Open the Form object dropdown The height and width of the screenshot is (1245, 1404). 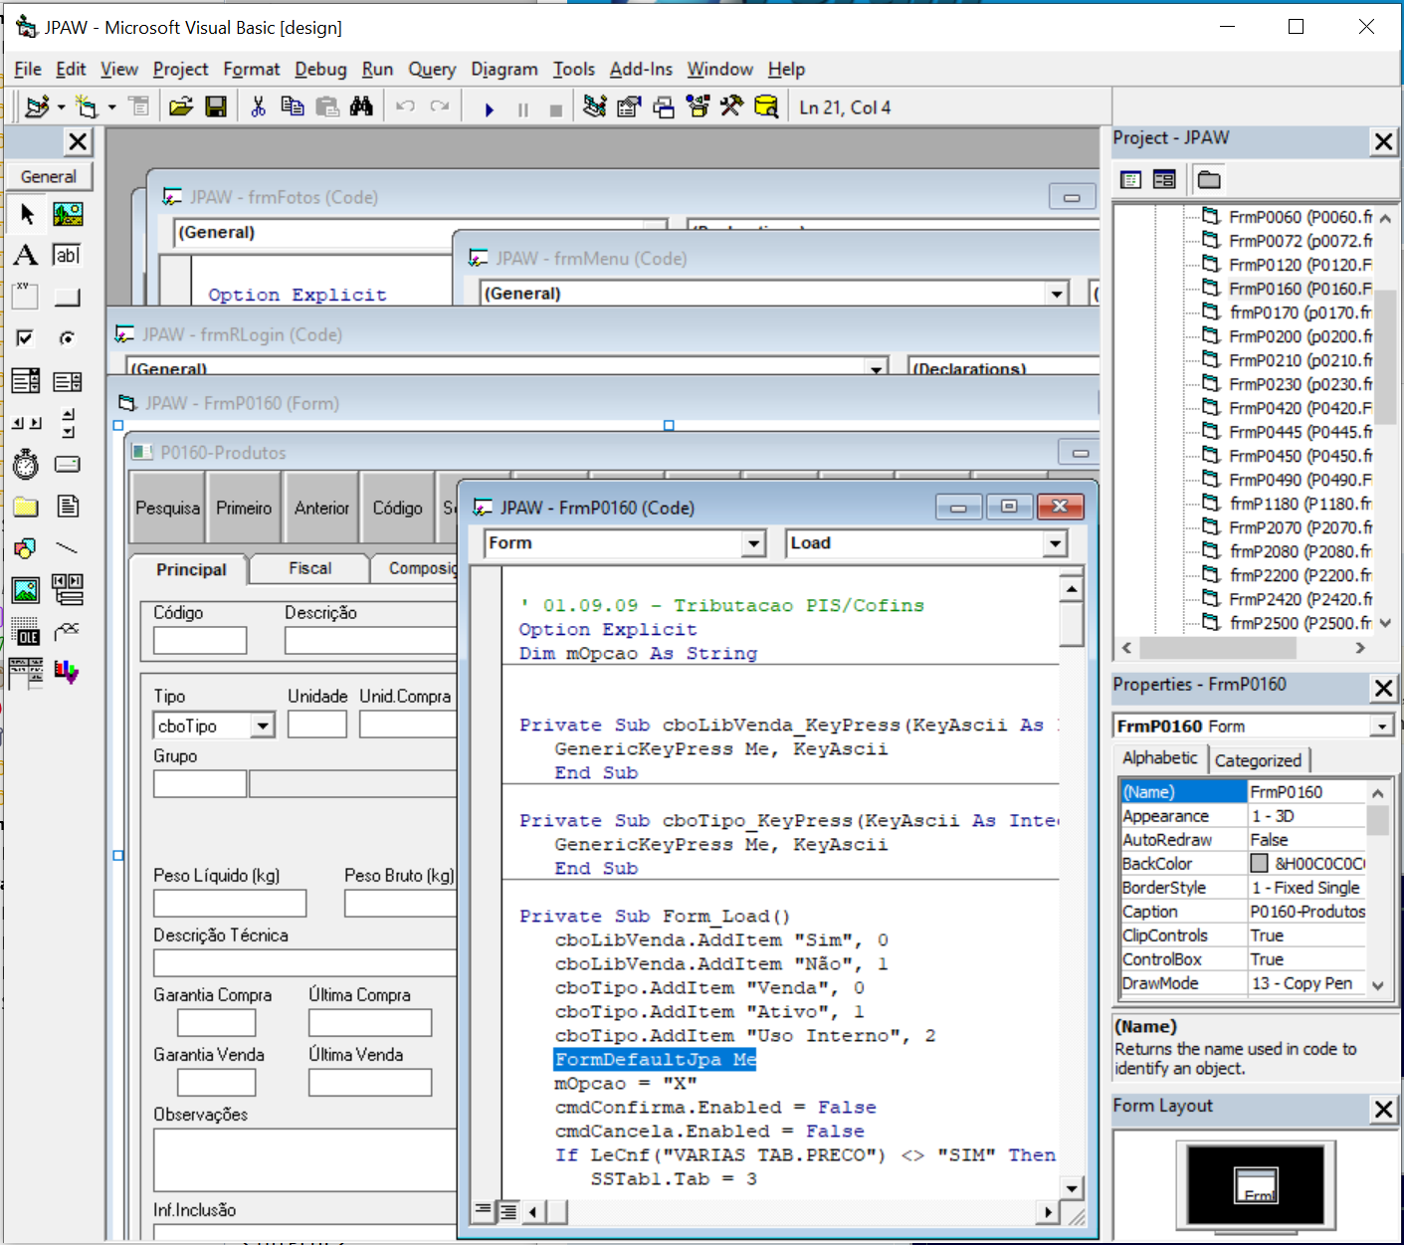[x=753, y=543]
